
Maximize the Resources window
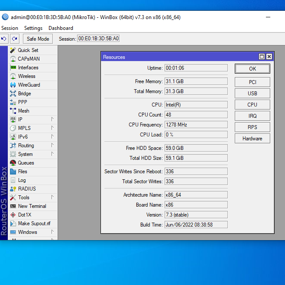click(x=262, y=57)
